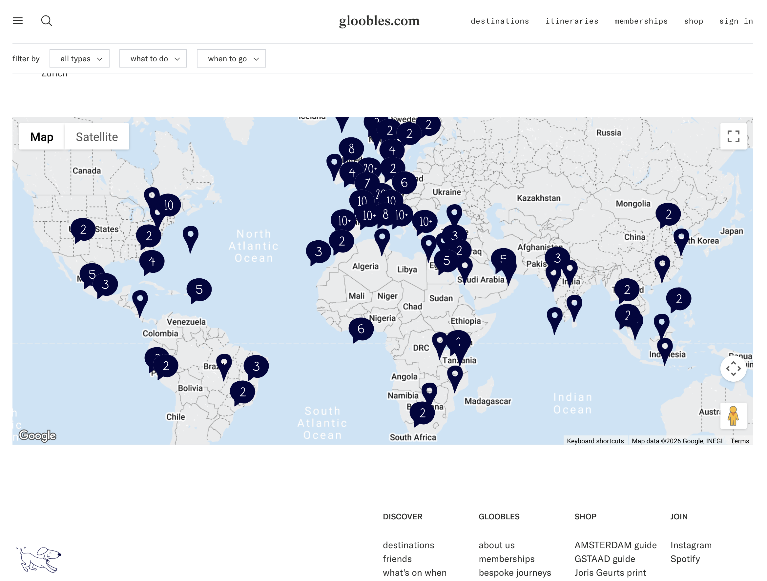Click the search magnifier icon
Image resolution: width=767 pixels, height=581 pixels.
coord(47,21)
